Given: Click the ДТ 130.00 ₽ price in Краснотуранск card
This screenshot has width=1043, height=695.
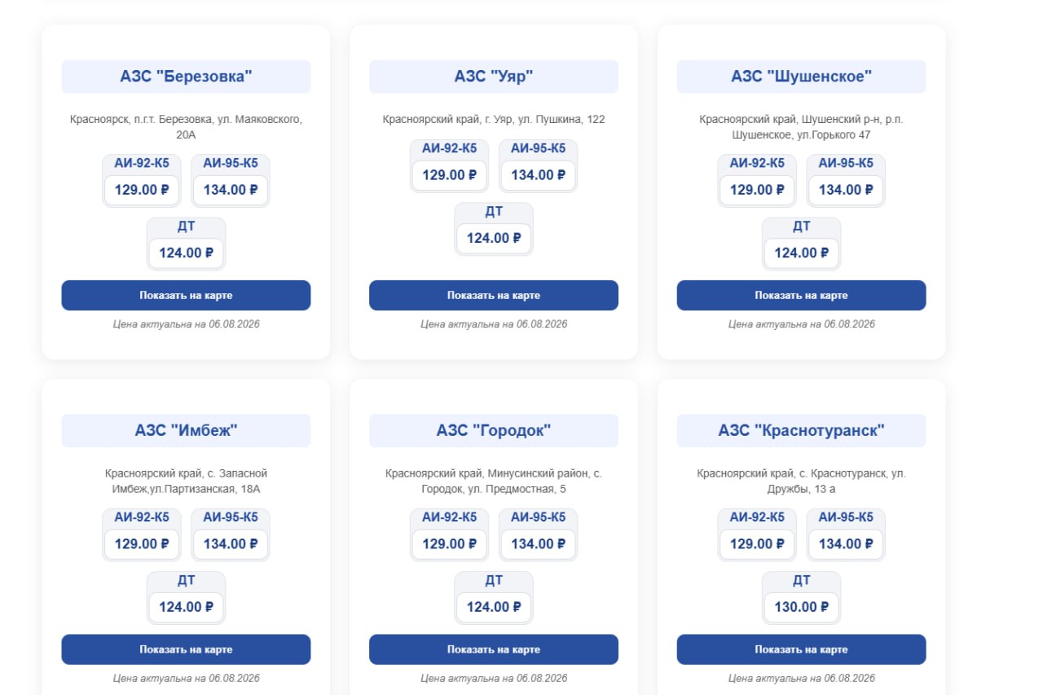Looking at the screenshot, I should click(x=801, y=607).
